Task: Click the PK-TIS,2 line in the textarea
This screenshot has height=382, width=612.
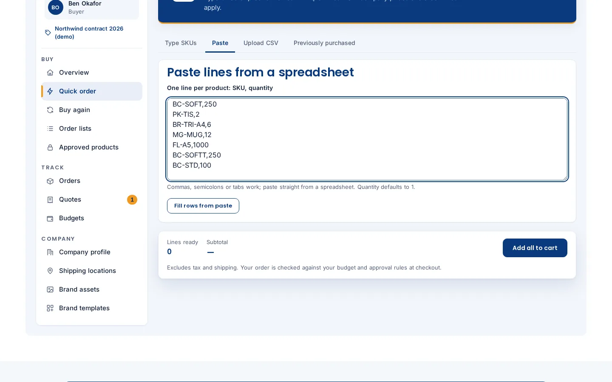Action: [x=186, y=115]
